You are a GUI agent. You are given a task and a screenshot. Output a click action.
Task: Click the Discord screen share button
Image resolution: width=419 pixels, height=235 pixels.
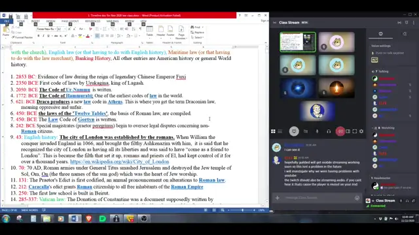(x=294, y=131)
